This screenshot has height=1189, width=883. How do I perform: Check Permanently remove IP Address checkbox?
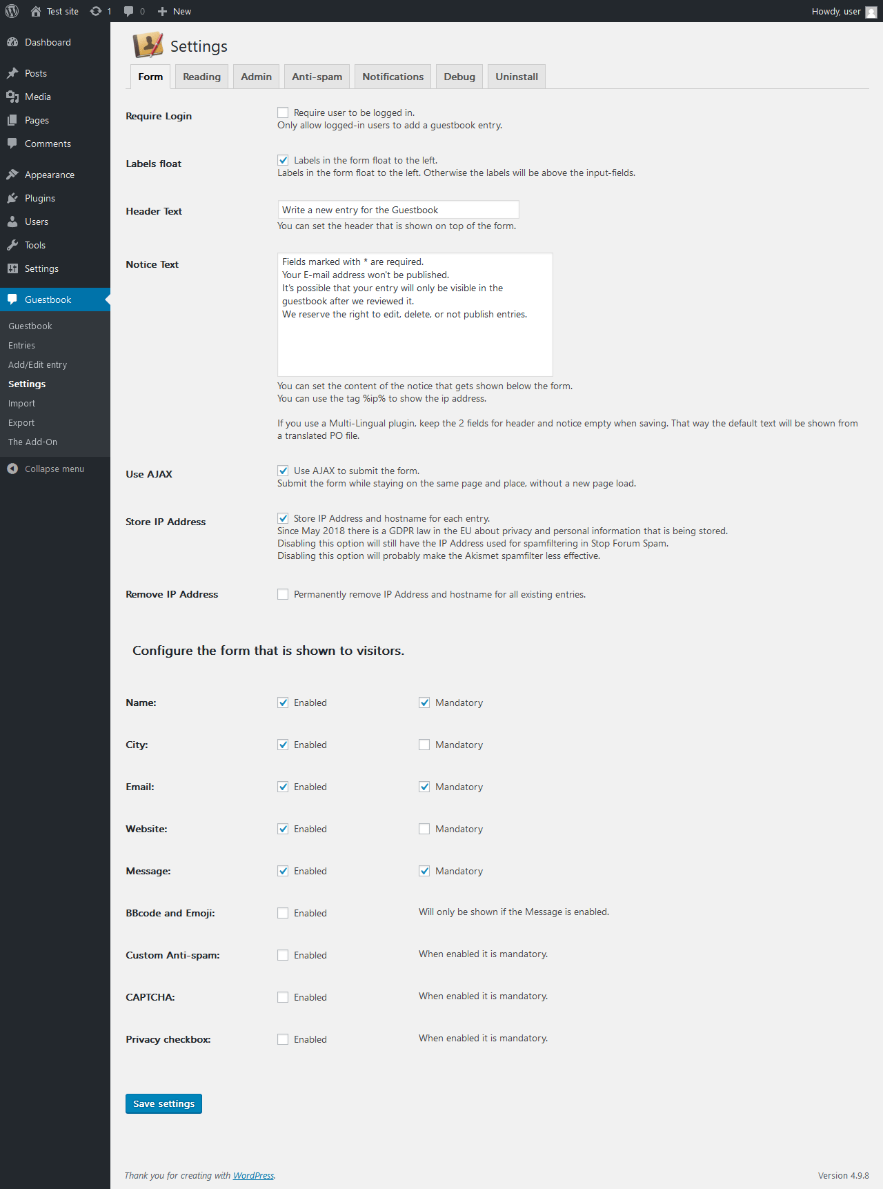tap(283, 594)
